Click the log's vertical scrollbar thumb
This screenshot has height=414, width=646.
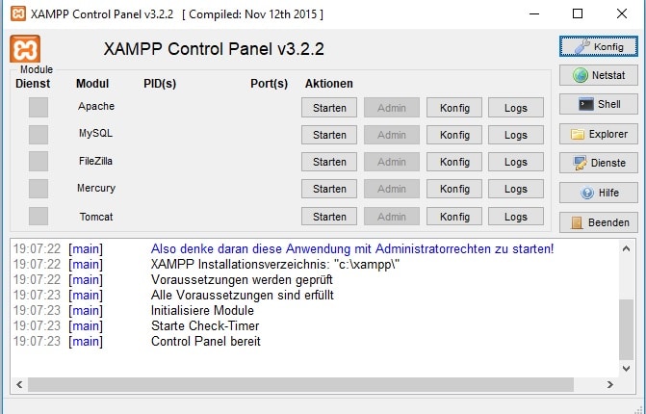[x=627, y=327]
